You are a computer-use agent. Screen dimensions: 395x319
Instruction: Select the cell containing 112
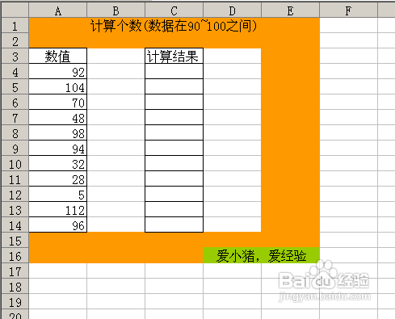click(58, 210)
